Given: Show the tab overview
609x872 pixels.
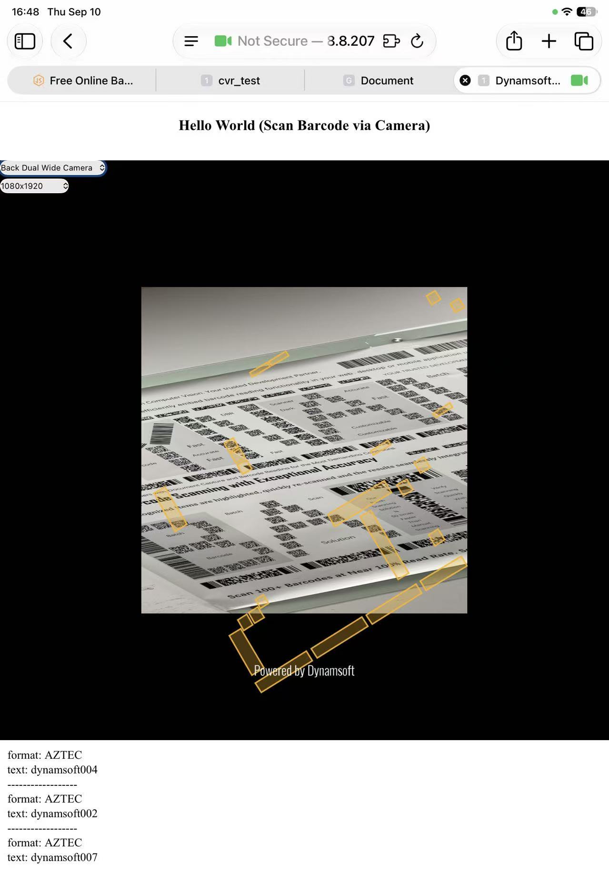Looking at the screenshot, I should pyautogui.click(x=584, y=41).
